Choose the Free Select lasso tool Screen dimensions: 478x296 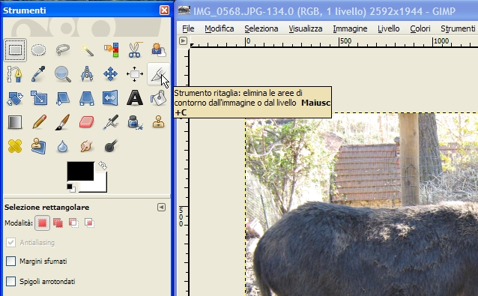coord(63,49)
